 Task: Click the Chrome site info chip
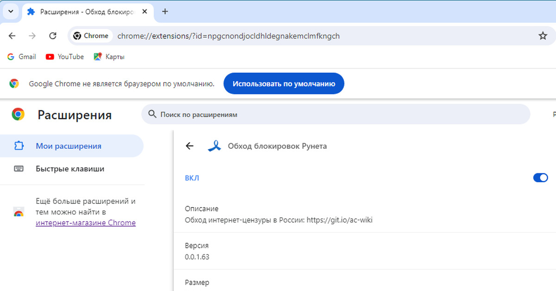click(91, 36)
